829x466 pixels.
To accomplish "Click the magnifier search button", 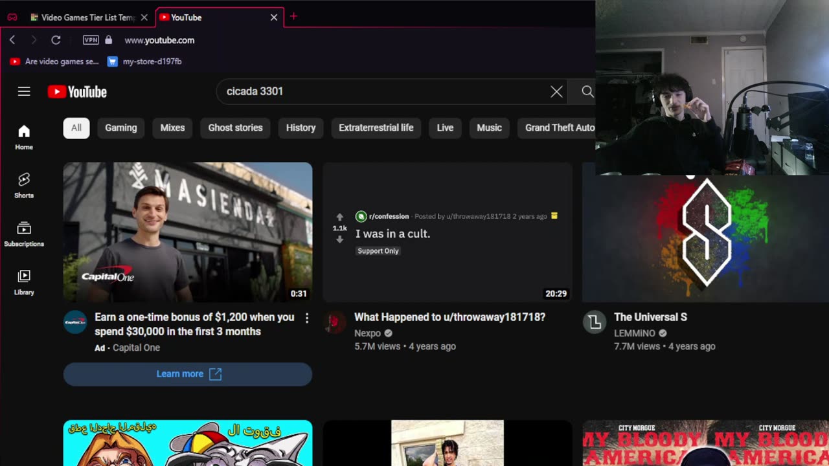I will [x=587, y=92].
